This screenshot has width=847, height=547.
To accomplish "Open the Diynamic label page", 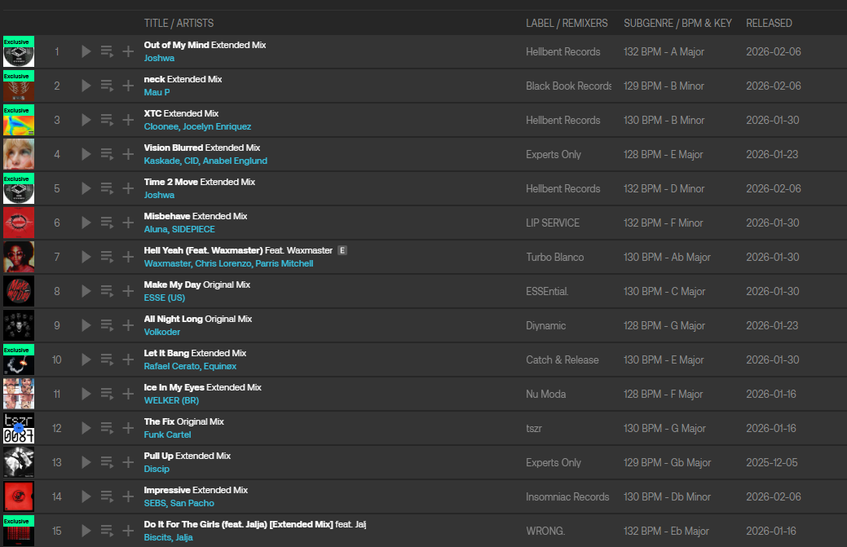I will (x=545, y=325).
